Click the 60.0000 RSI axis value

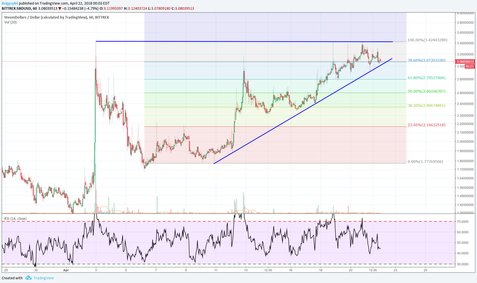pyautogui.click(x=463, y=232)
